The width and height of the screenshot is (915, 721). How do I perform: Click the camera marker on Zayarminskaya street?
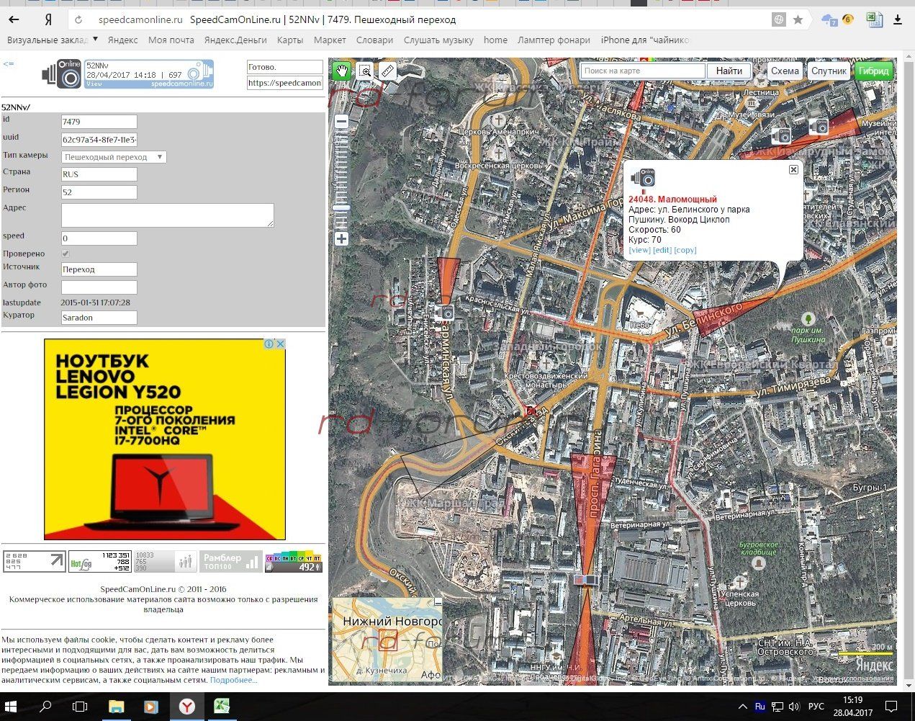tap(443, 312)
